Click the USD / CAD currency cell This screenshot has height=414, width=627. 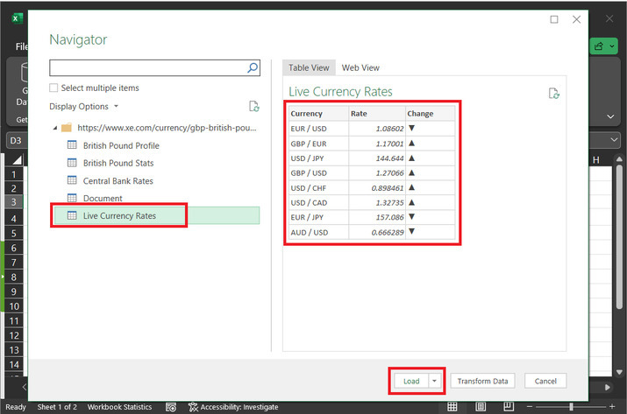[x=318, y=202]
